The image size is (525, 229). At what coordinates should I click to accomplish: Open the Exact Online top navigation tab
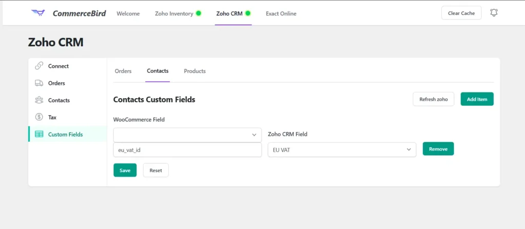[x=281, y=13]
